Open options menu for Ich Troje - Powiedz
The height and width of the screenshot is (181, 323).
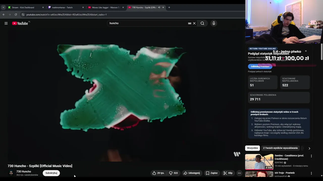coord(311,173)
